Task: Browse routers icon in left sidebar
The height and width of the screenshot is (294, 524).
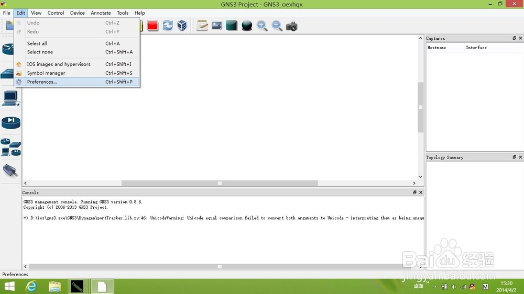Action: coord(7,49)
